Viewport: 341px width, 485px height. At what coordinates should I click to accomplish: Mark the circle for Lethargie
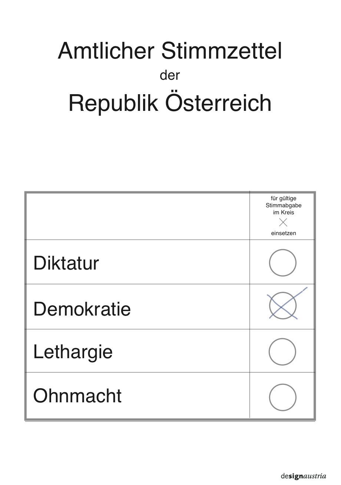tap(282, 352)
